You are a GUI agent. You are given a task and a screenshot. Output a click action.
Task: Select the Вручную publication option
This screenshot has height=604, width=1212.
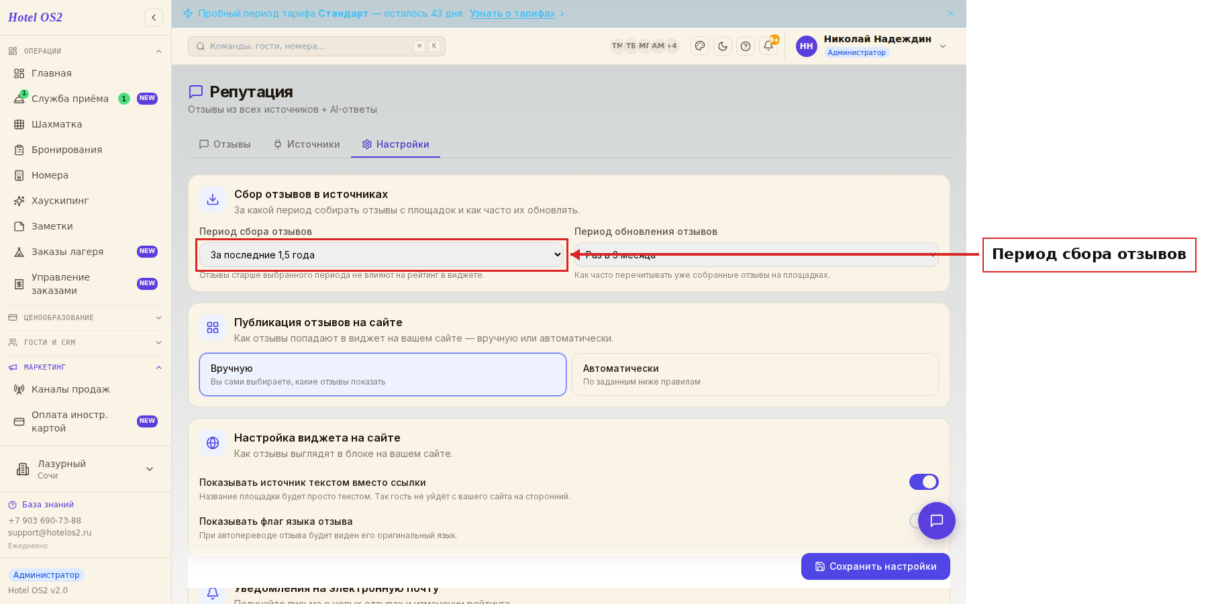(383, 374)
